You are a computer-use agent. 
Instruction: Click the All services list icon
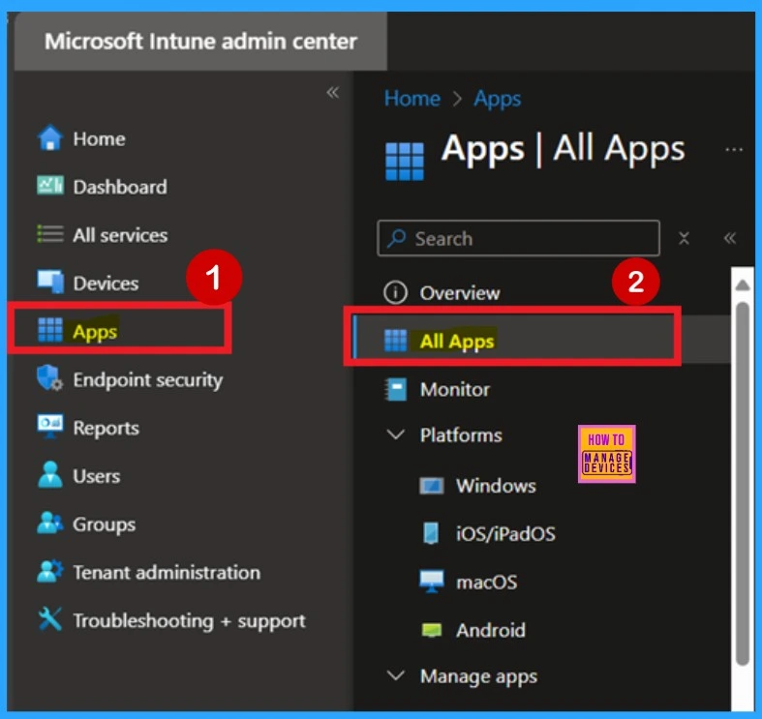[x=50, y=233]
